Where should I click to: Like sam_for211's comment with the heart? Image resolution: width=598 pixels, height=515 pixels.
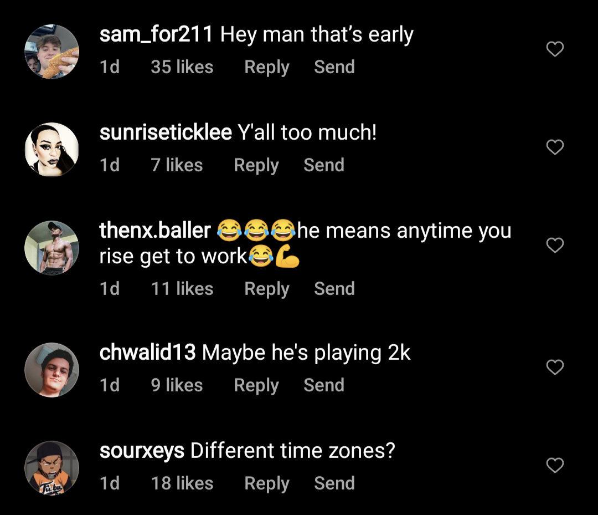coord(555,49)
